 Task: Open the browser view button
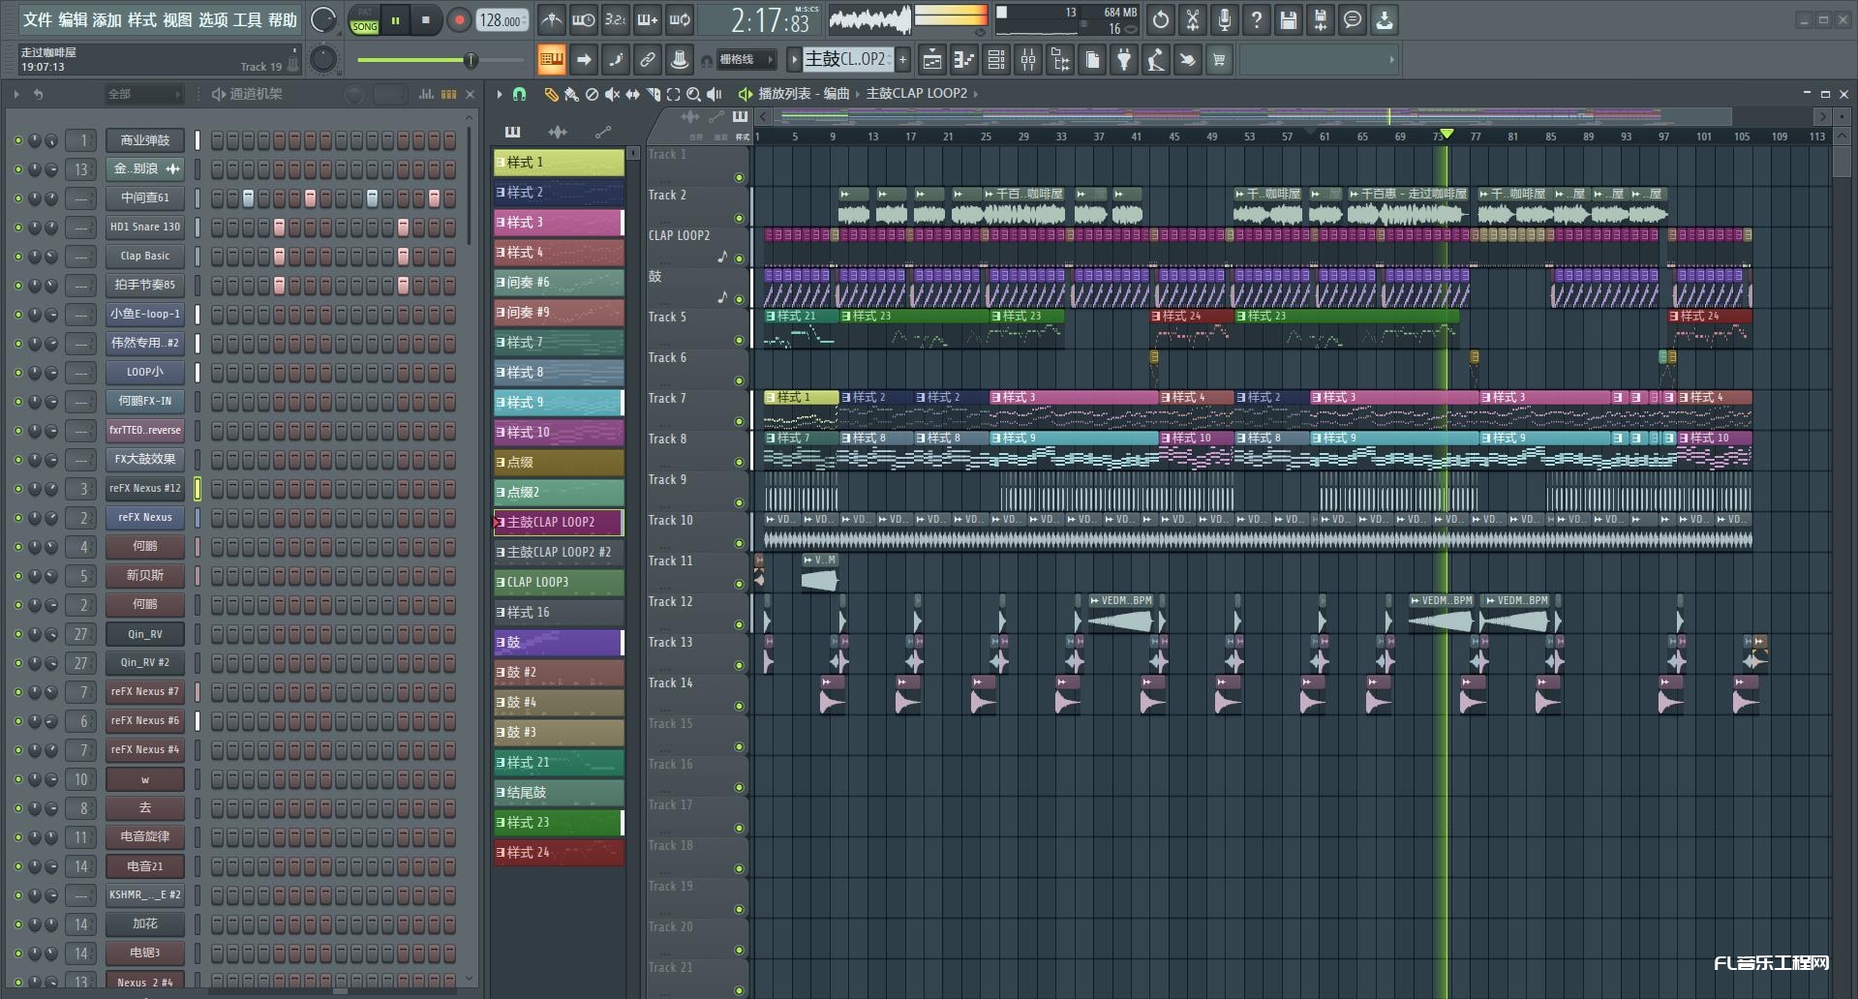coord(1060,60)
